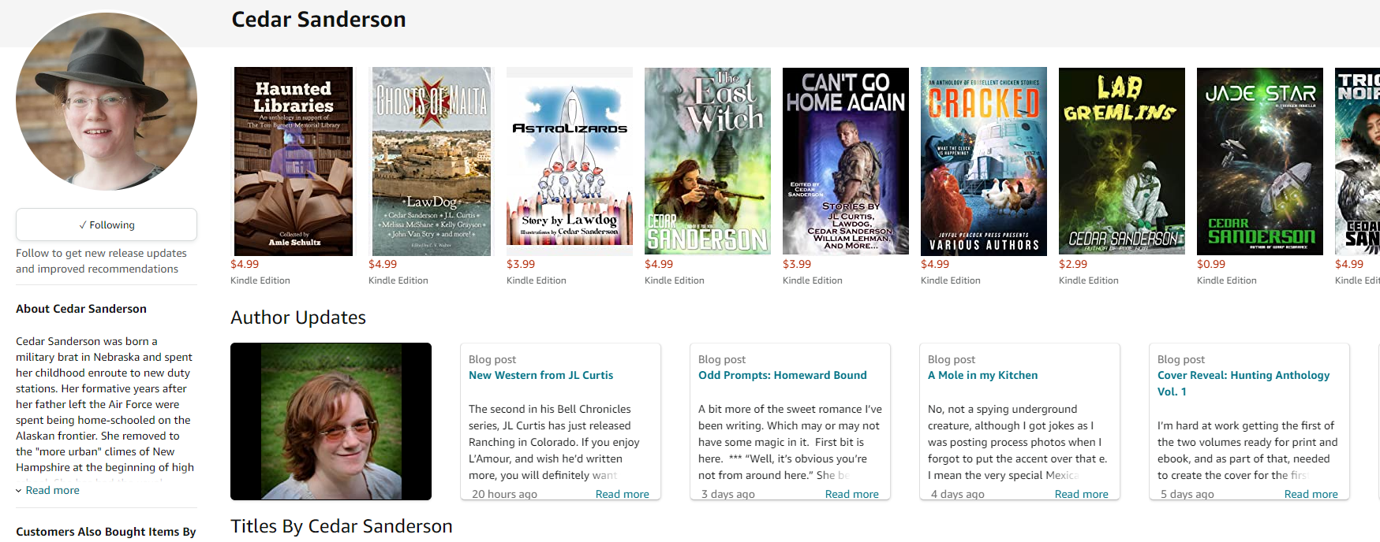
Task: Open blog post New Western from JL Curtis
Action: (x=540, y=375)
